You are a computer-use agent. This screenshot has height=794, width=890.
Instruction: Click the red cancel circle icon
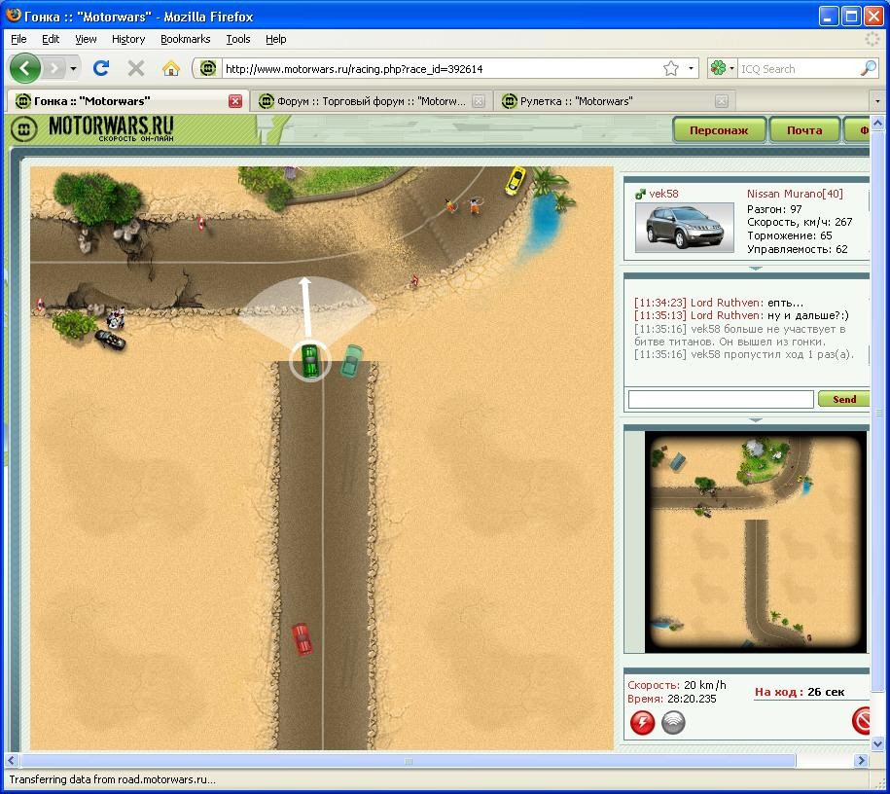862,721
